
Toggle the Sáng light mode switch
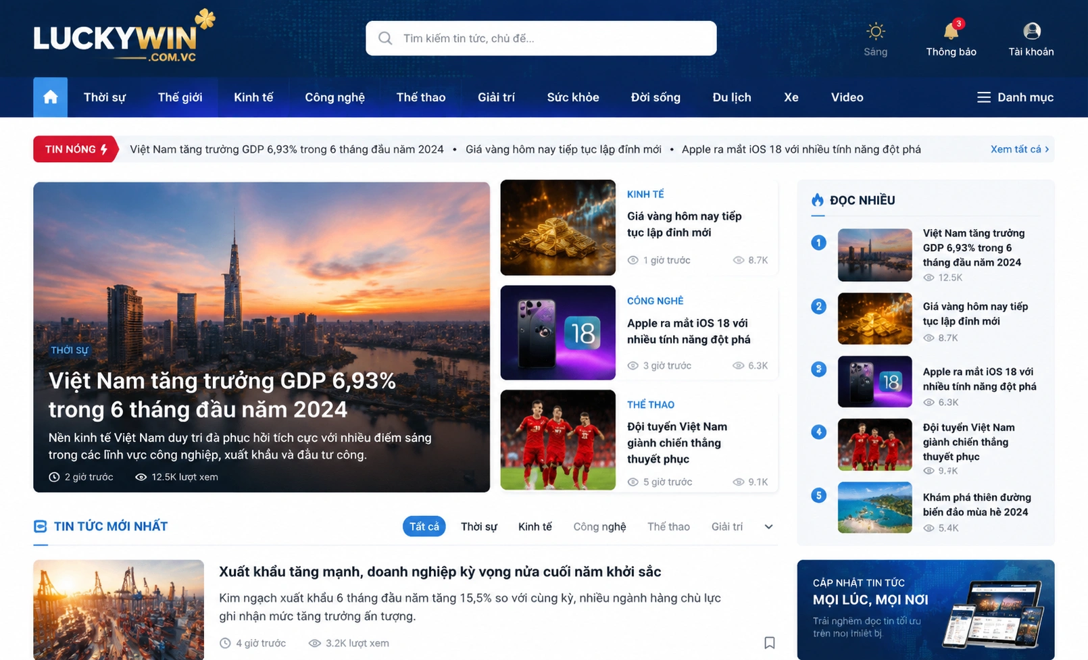pyautogui.click(x=875, y=39)
